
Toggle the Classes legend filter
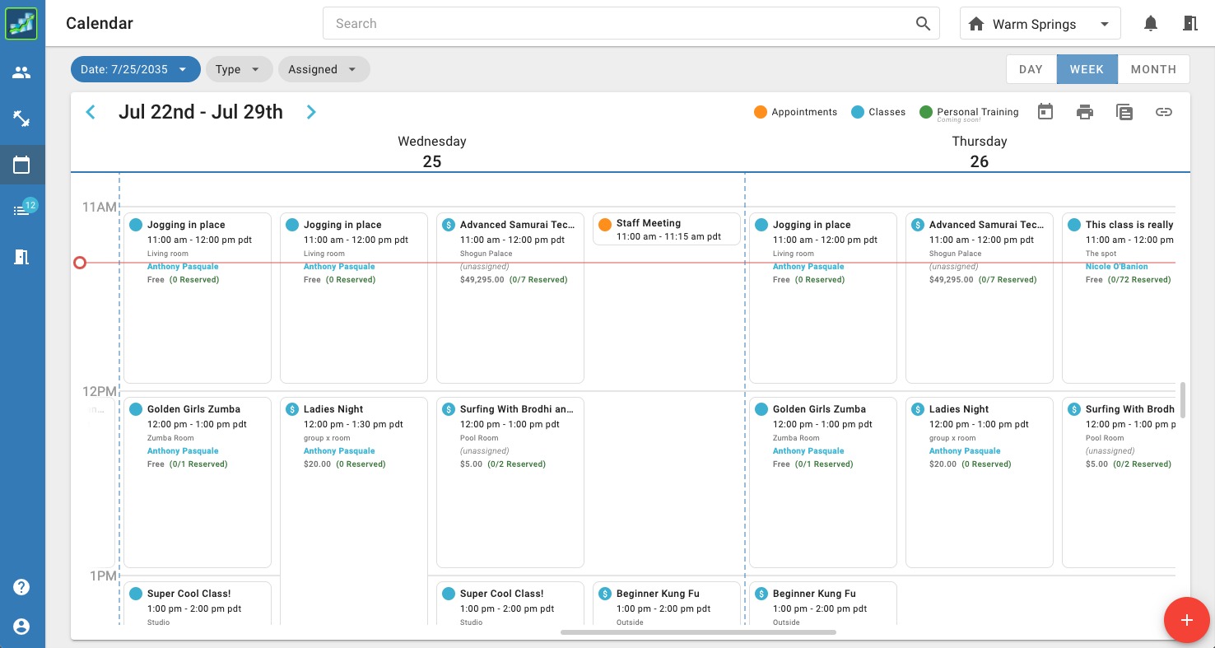coord(877,112)
